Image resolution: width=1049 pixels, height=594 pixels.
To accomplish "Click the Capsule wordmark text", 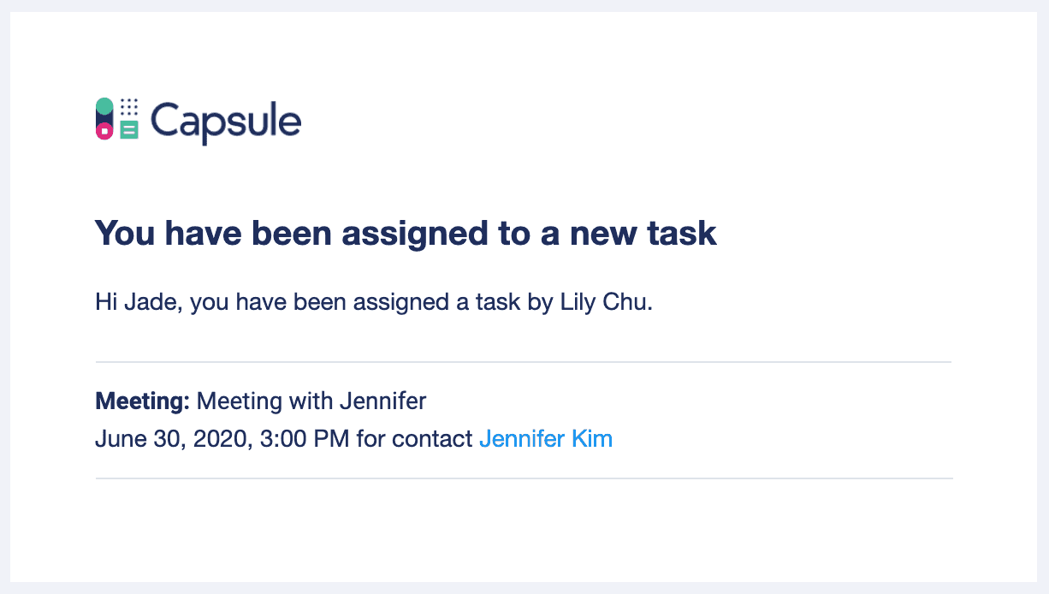I will click(226, 122).
